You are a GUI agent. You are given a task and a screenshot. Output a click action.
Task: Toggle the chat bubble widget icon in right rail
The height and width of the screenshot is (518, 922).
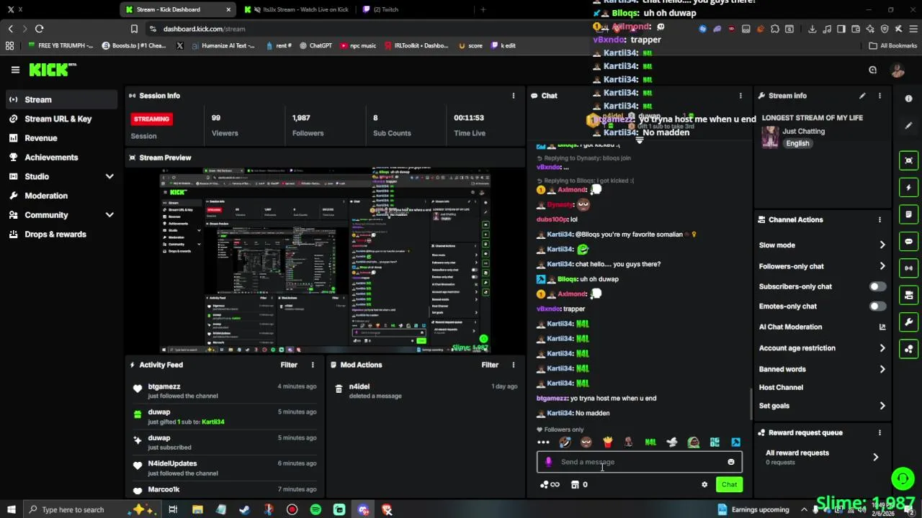[908, 242]
